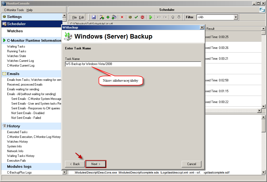
Task: Close the WSBackup dialog
Action: click(202, 27)
